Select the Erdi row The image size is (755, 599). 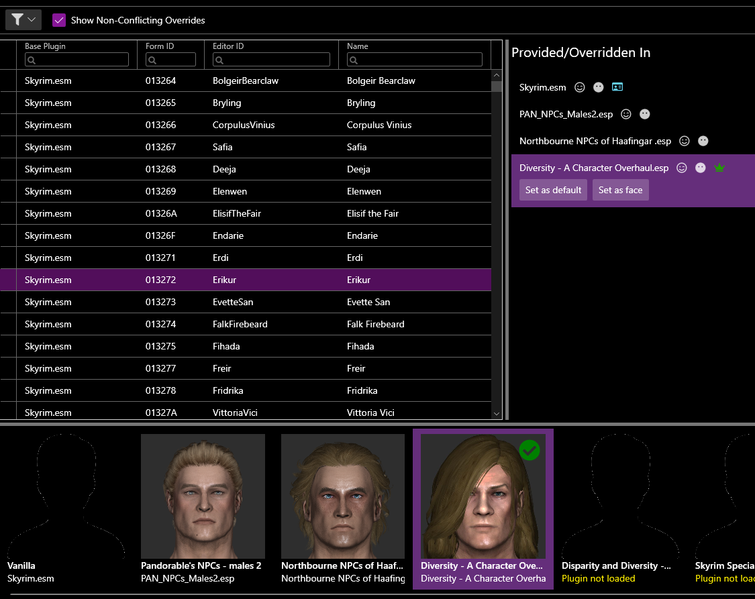246,258
